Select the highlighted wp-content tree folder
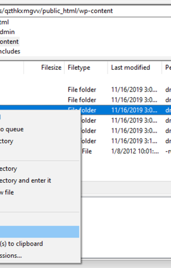This screenshot has height=268, width=171. pos(9,41)
